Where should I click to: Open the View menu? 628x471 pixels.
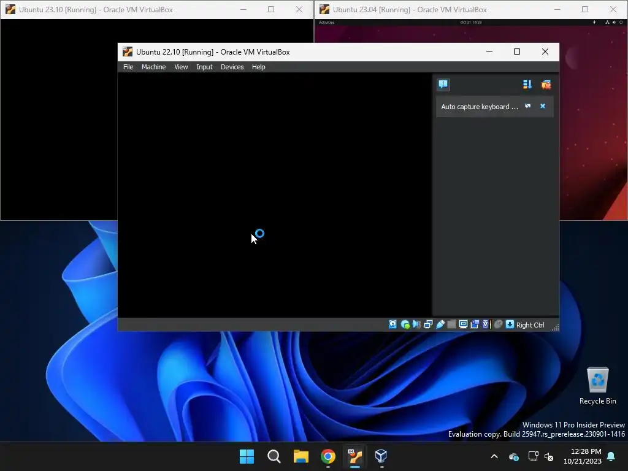coord(181,67)
